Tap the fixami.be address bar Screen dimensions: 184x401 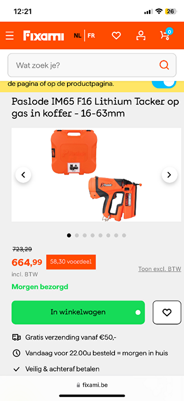[92, 385]
